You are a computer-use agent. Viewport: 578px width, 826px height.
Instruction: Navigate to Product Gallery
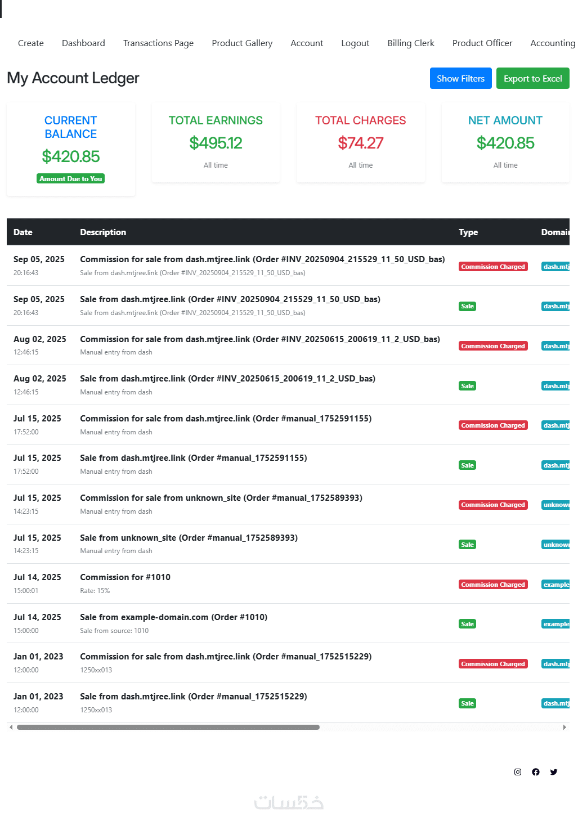242,43
